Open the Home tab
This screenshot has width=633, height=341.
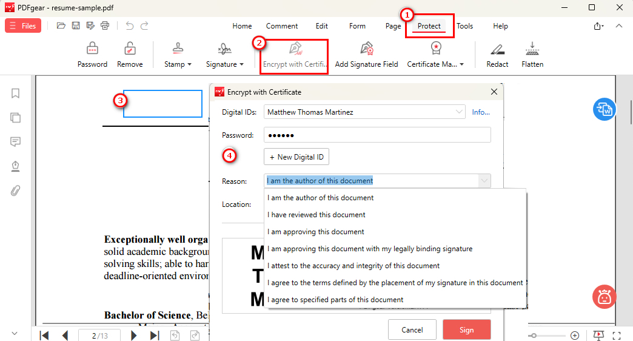[x=242, y=26]
